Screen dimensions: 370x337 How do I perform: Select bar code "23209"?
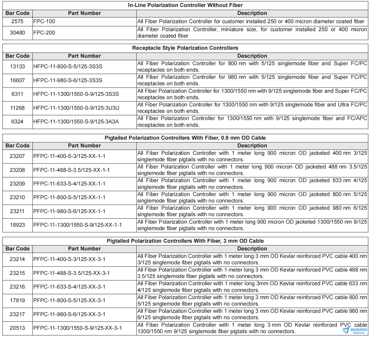(17, 184)
